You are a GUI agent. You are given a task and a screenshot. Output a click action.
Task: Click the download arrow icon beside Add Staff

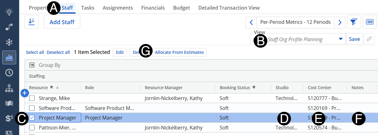31,22
